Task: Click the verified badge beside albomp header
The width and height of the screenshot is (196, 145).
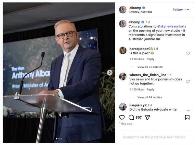Action: click(144, 8)
